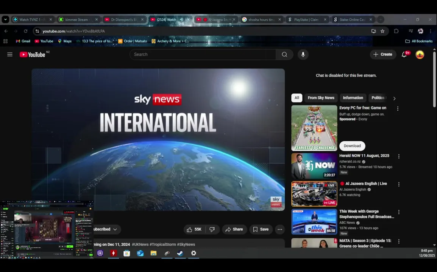Open Microsoft Store from taskbar
The width and height of the screenshot is (437, 272).
tap(127, 253)
